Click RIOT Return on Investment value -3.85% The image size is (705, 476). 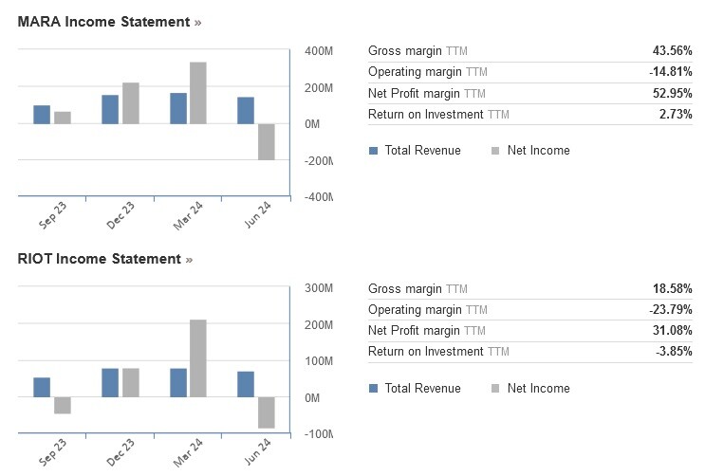[674, 351]
